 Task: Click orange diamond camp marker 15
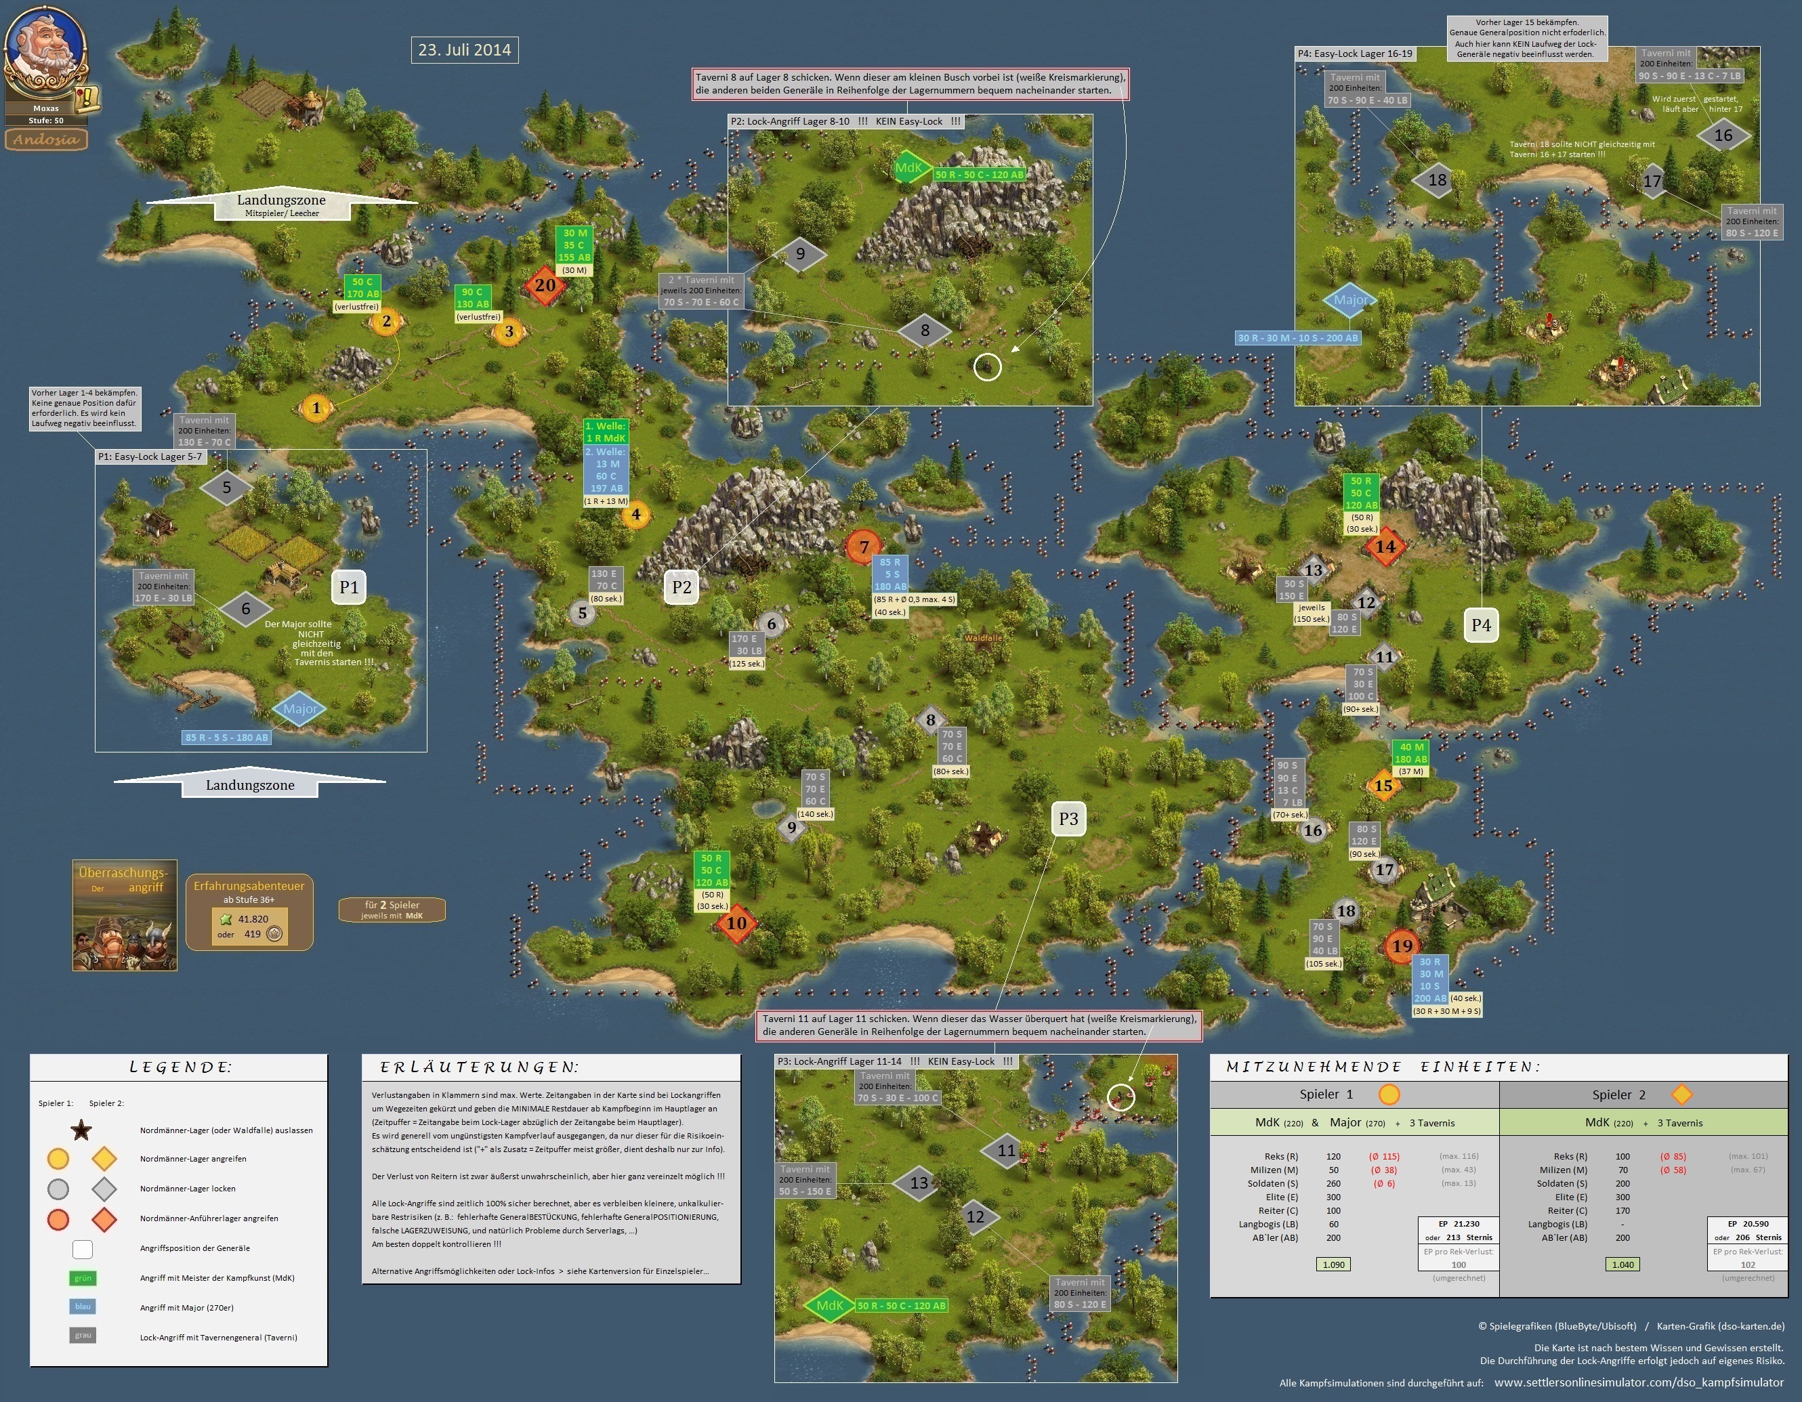[1383, 786]
